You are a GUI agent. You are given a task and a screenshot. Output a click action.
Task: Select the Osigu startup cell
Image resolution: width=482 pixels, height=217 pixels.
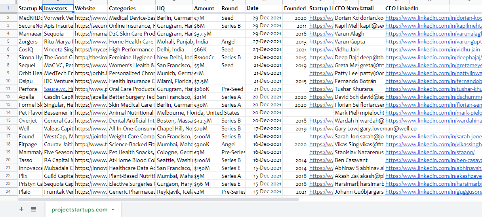(30, 81)
